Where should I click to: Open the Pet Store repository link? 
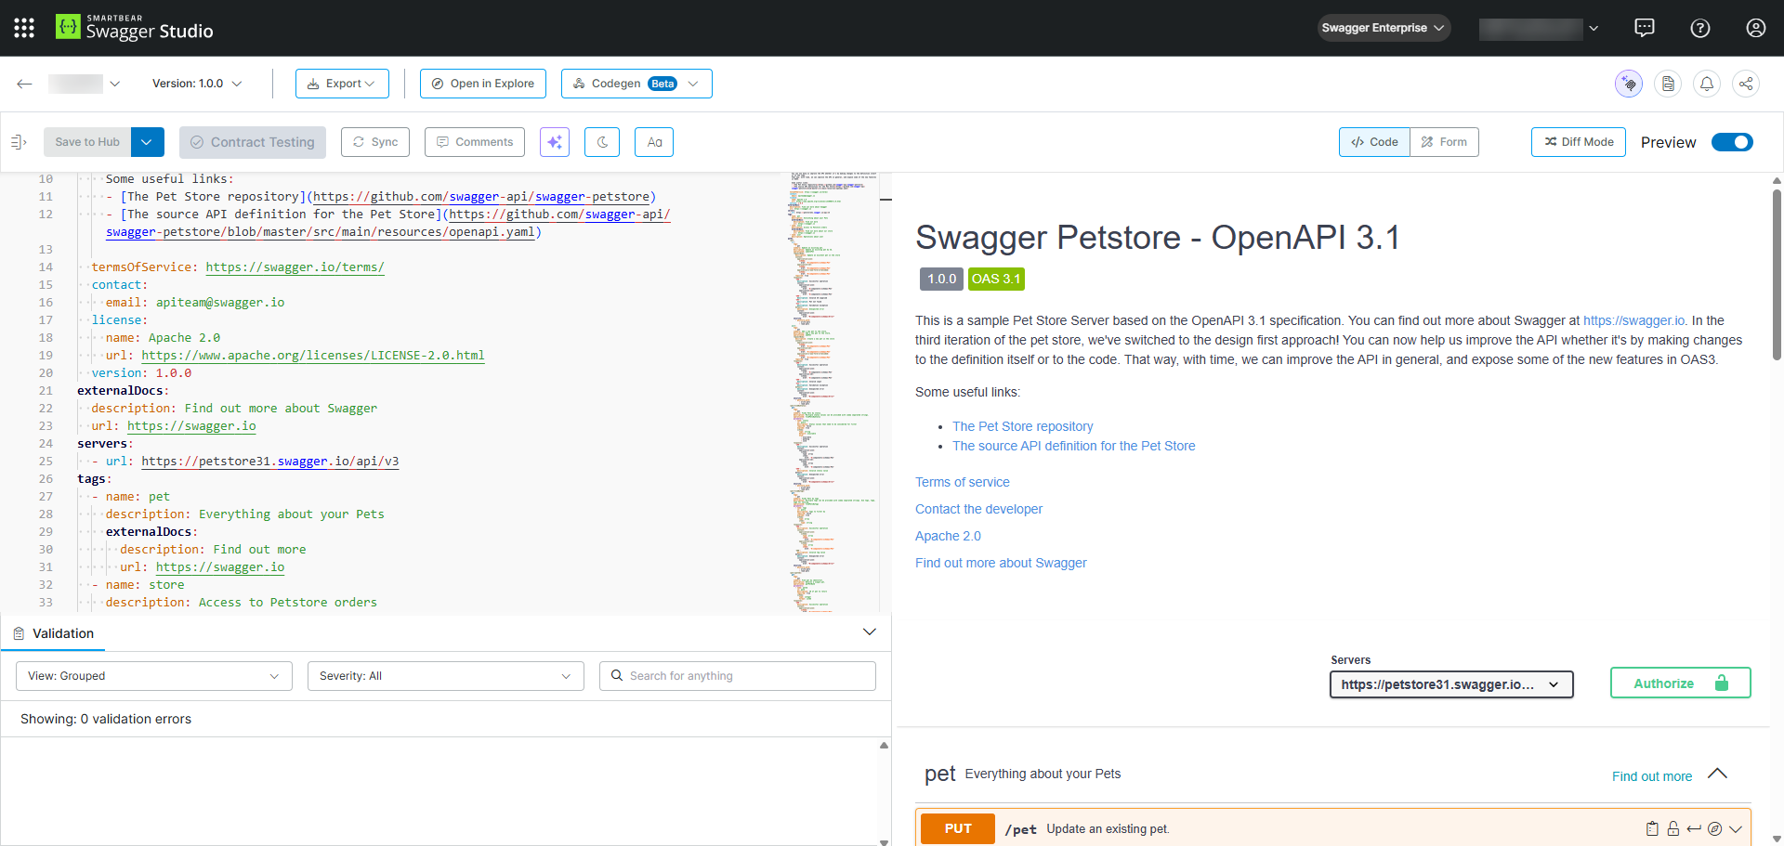1022,425
